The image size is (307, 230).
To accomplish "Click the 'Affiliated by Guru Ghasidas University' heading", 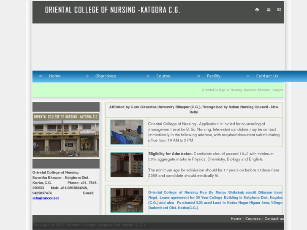I will [x=194, y=109].
